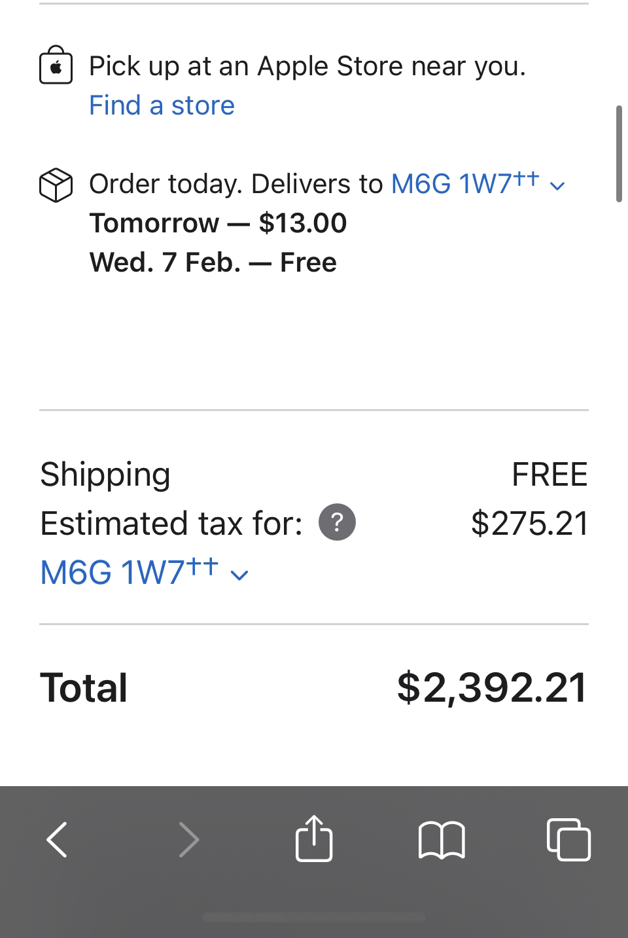Tap Safari's forward arrow

tap(188, 839)
